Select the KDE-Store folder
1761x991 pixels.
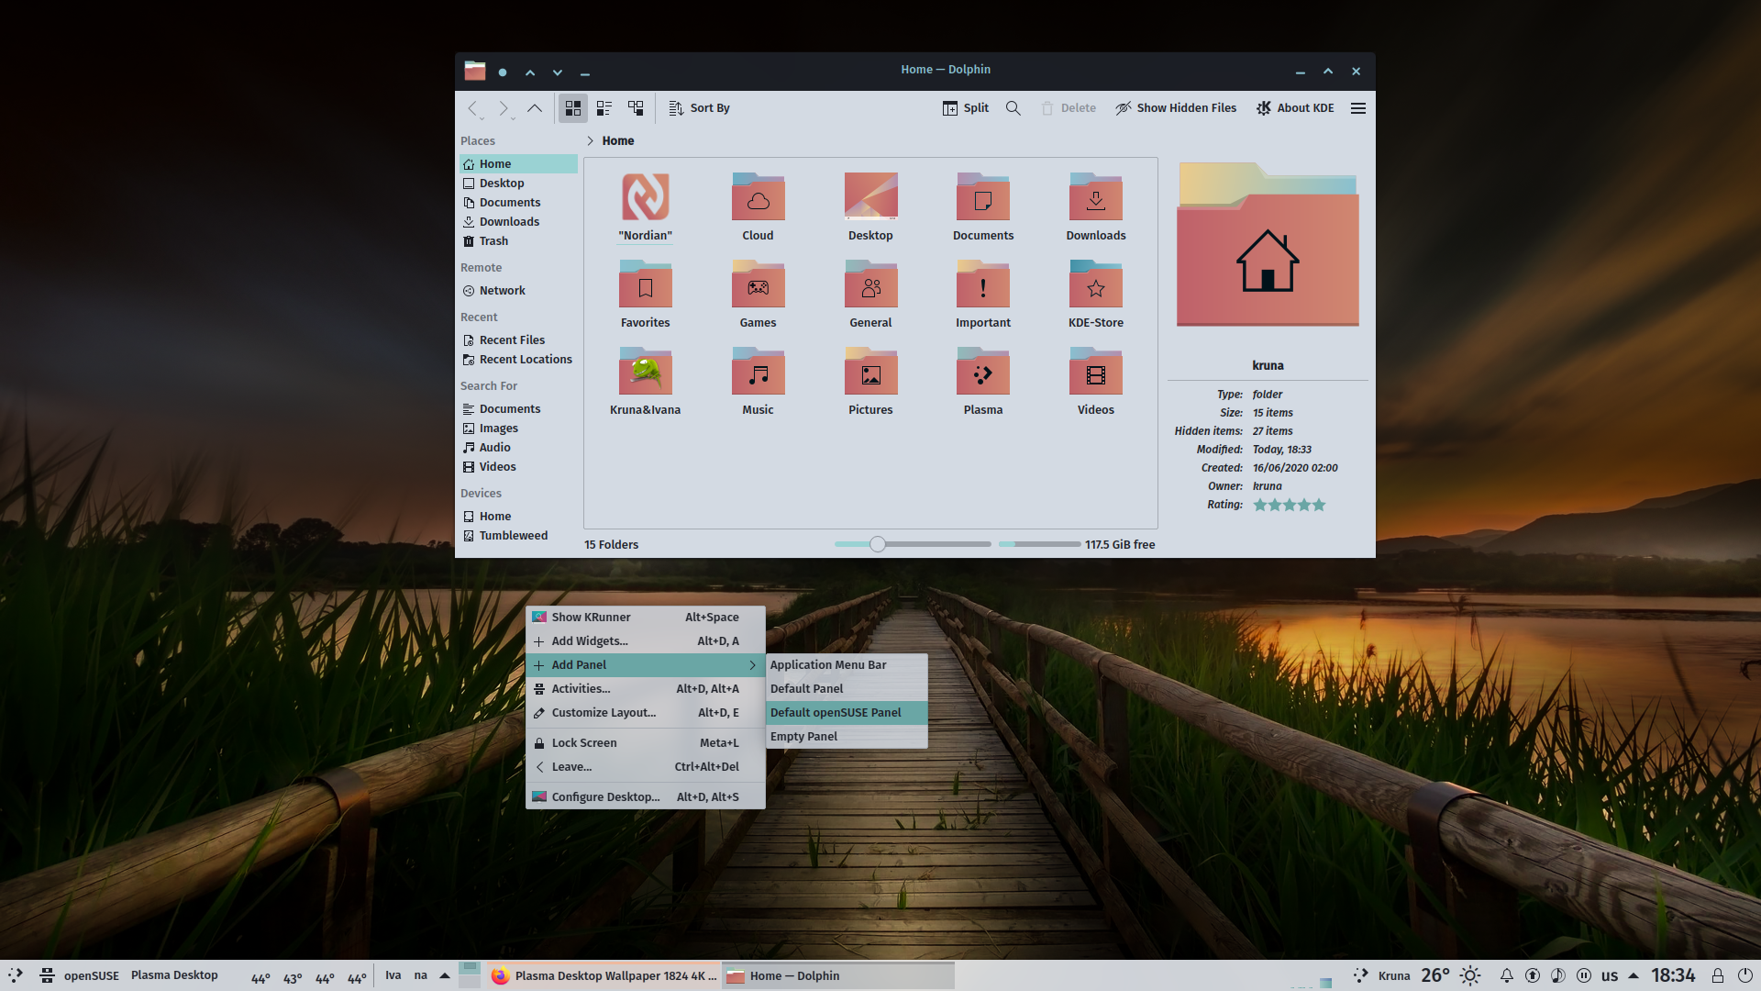click(1095, 284)
